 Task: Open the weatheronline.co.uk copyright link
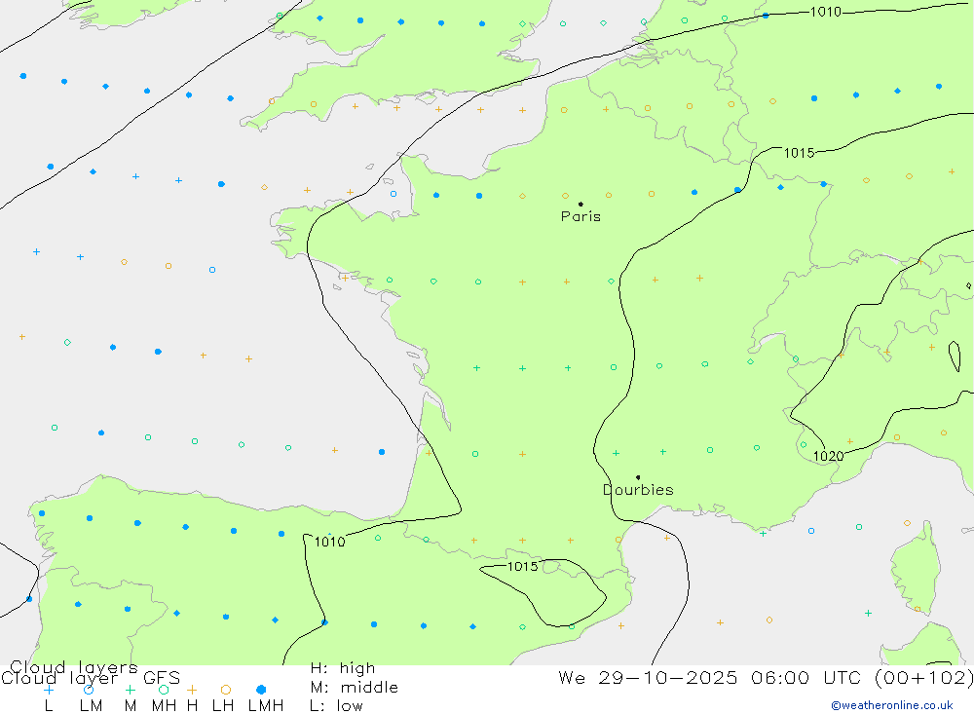tap(892, 705)
